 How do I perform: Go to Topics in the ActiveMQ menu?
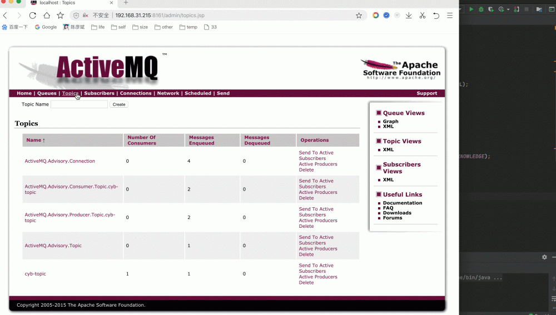pos(70,93)
